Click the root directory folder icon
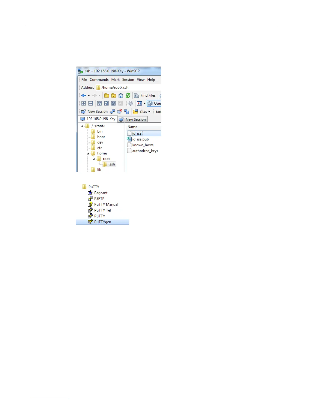 (x=114, y=95)
